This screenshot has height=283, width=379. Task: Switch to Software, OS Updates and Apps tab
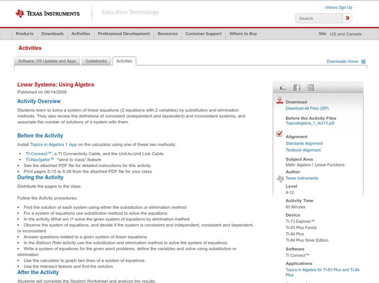pos(47,61)
